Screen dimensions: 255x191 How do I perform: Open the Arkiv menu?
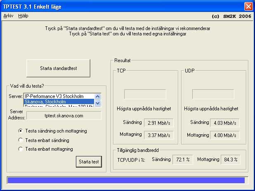click(x=8, y=16)
